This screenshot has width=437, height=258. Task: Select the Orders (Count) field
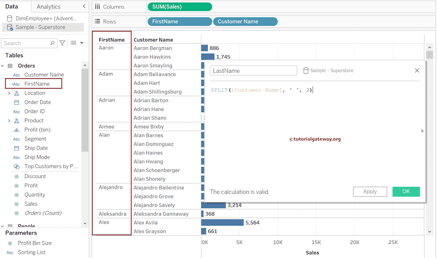click(x=43, y=213)
